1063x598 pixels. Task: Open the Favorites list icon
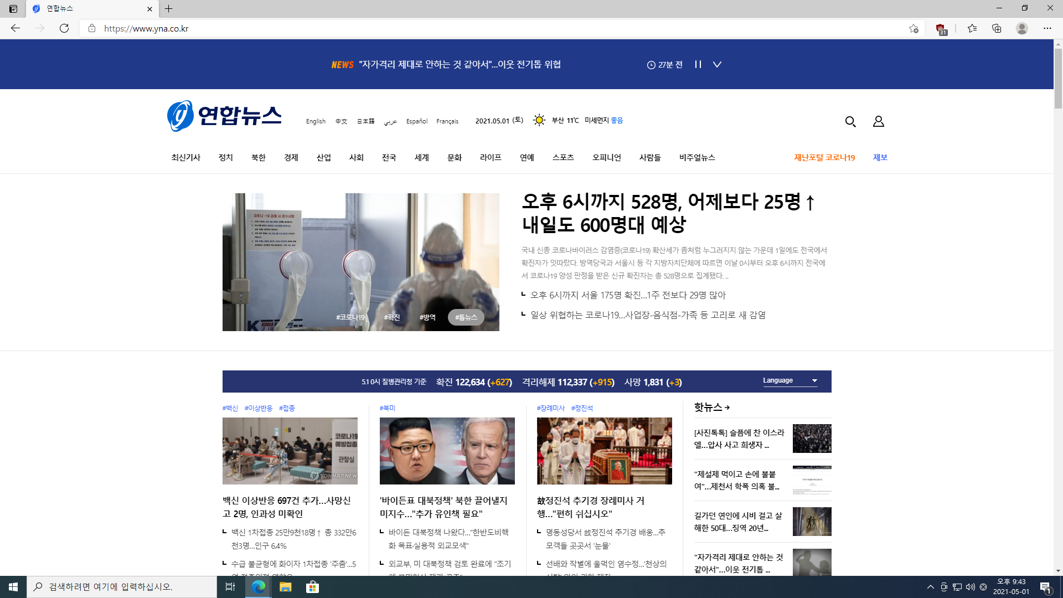pyautogui.click(x=972, y=28)
